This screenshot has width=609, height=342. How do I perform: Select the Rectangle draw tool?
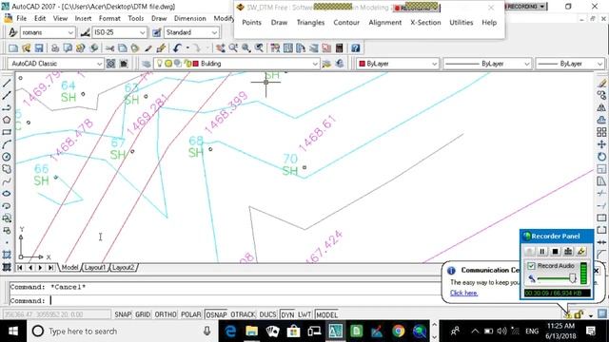tap(7, 132)
